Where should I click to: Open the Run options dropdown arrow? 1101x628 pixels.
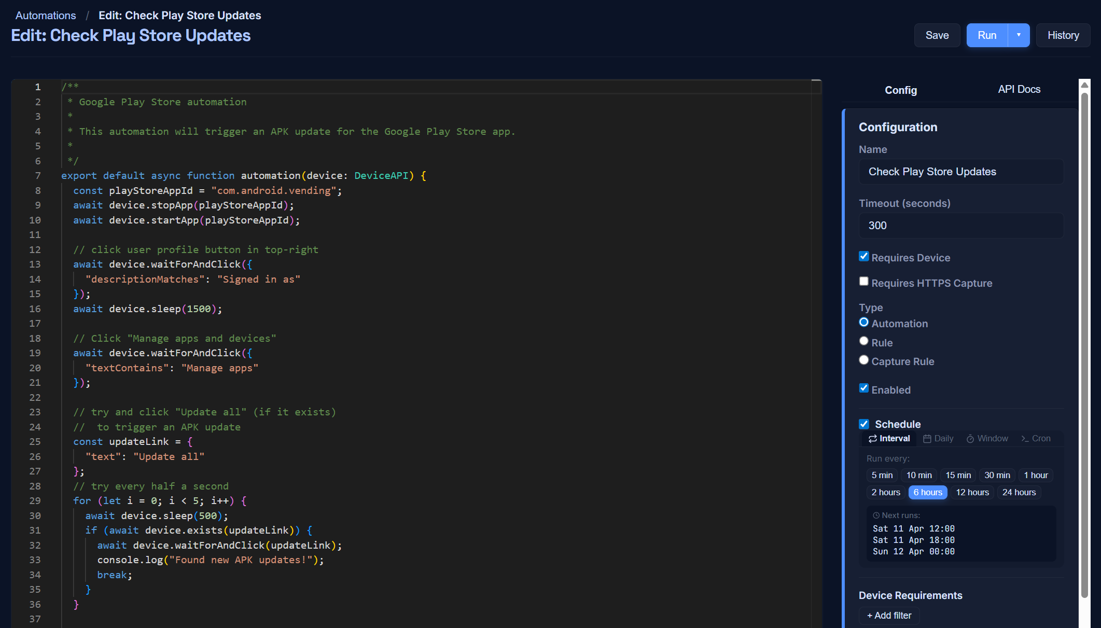1019,35
